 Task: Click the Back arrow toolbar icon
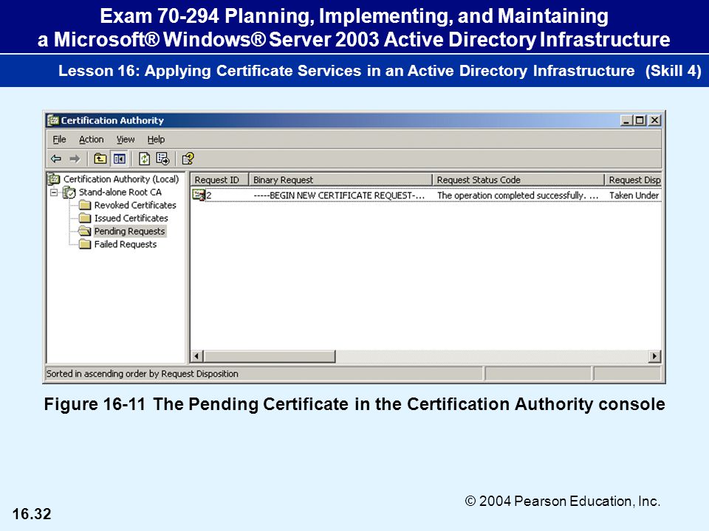[x=56, y=159]
